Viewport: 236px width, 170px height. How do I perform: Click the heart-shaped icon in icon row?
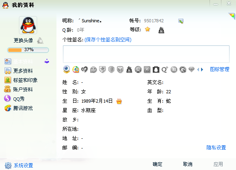click(x=84, y=69)
